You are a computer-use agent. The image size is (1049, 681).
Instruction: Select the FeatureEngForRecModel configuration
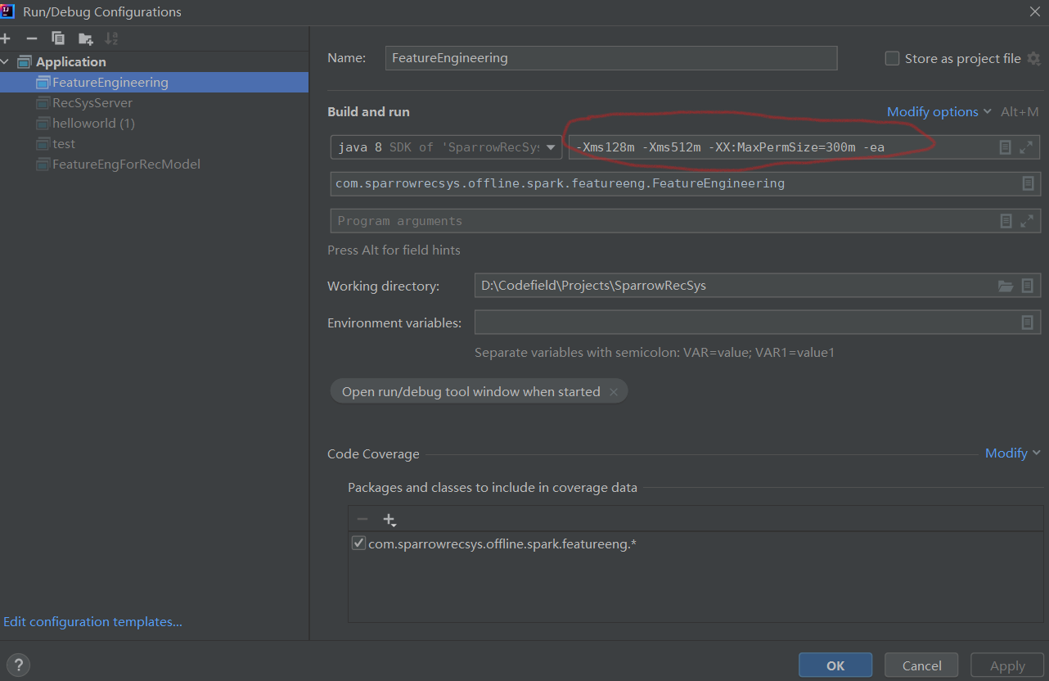(x=154, y=164)
